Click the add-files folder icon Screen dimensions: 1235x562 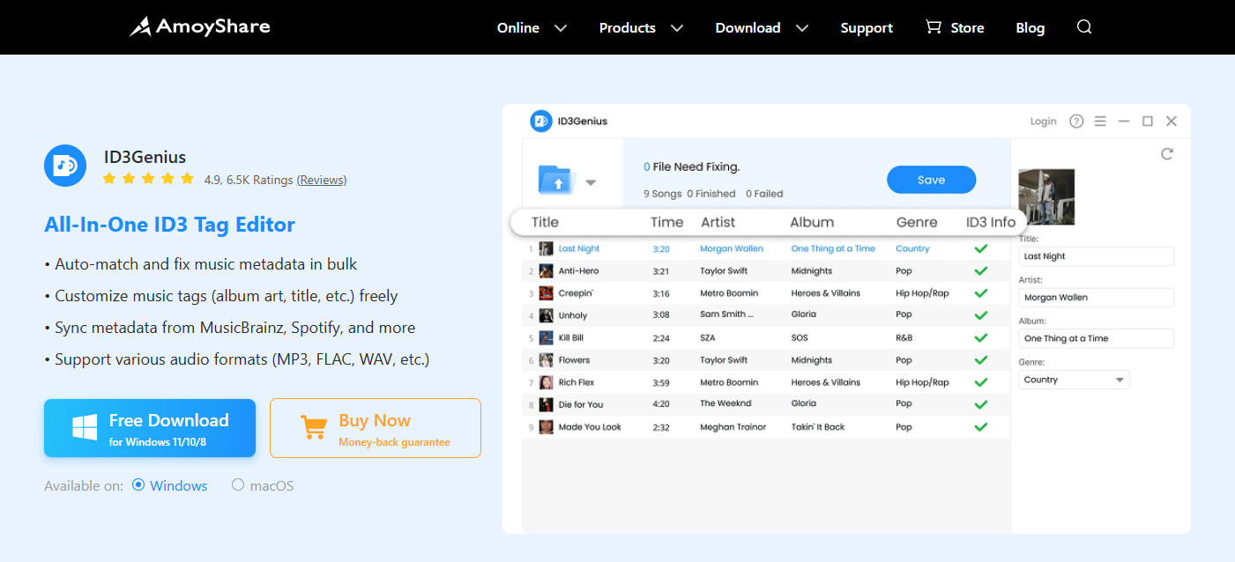556,179
